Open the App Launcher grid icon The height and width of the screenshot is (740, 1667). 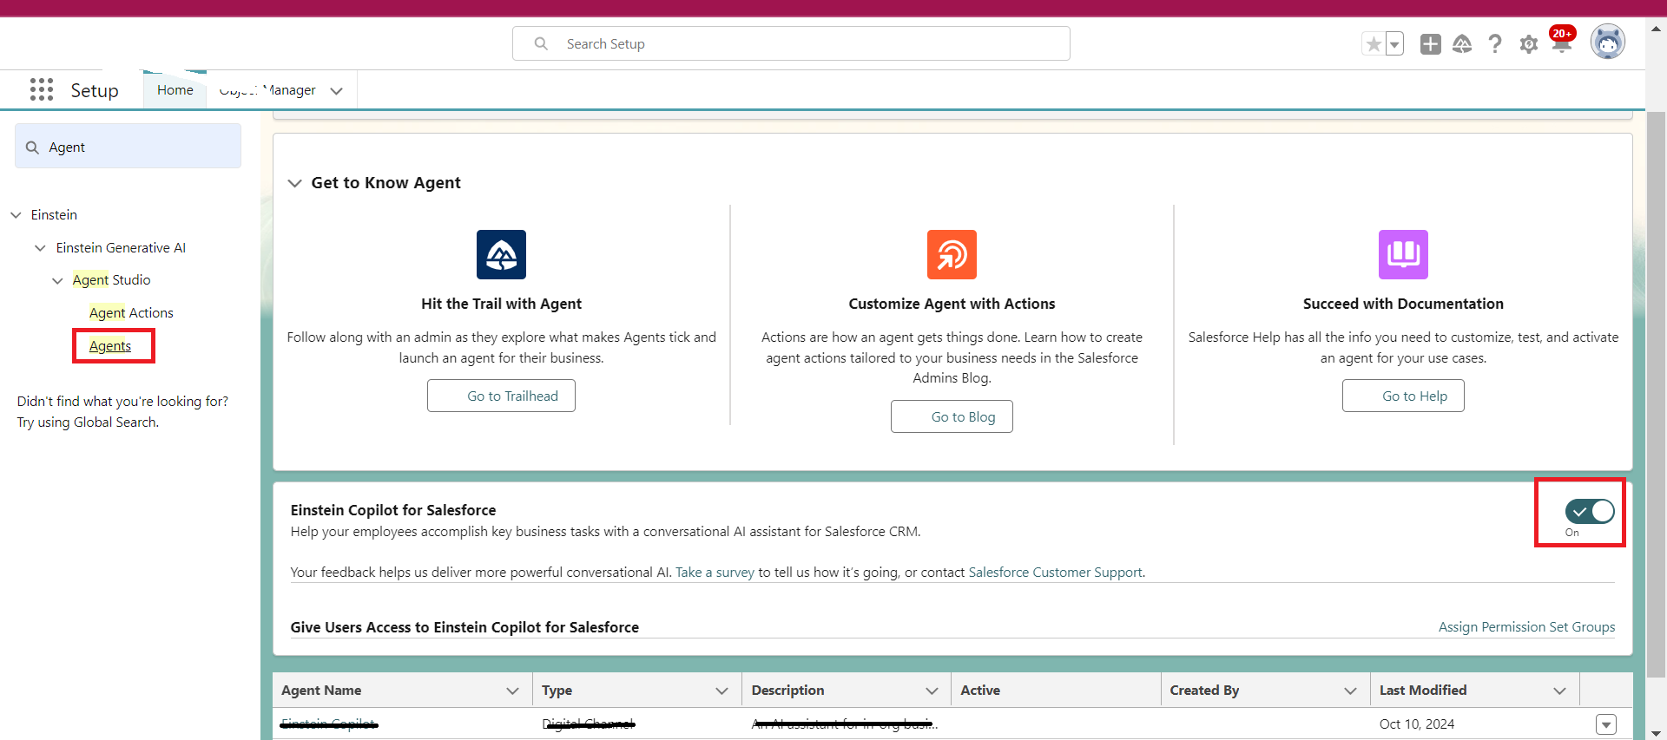point(42,89)
